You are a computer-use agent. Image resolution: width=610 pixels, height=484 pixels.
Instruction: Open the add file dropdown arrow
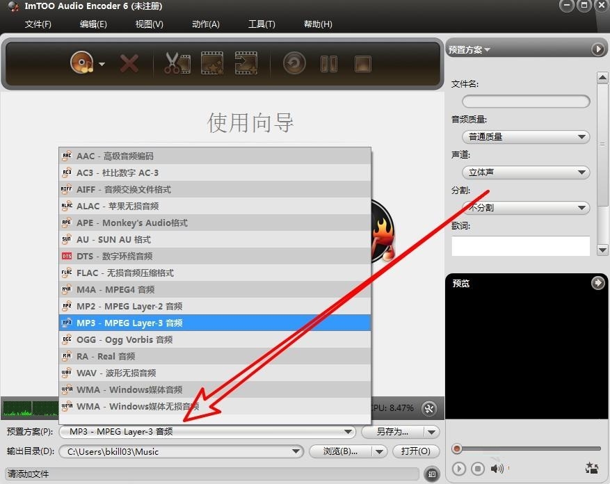click(x=102, y=64)
